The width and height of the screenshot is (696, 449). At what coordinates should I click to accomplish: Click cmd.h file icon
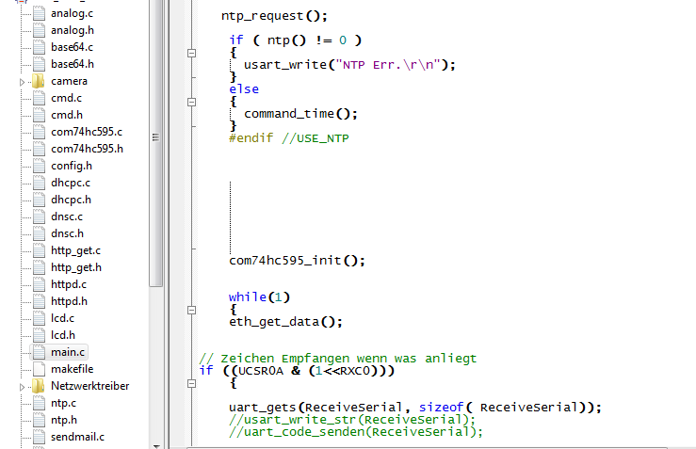click(39, 116)
